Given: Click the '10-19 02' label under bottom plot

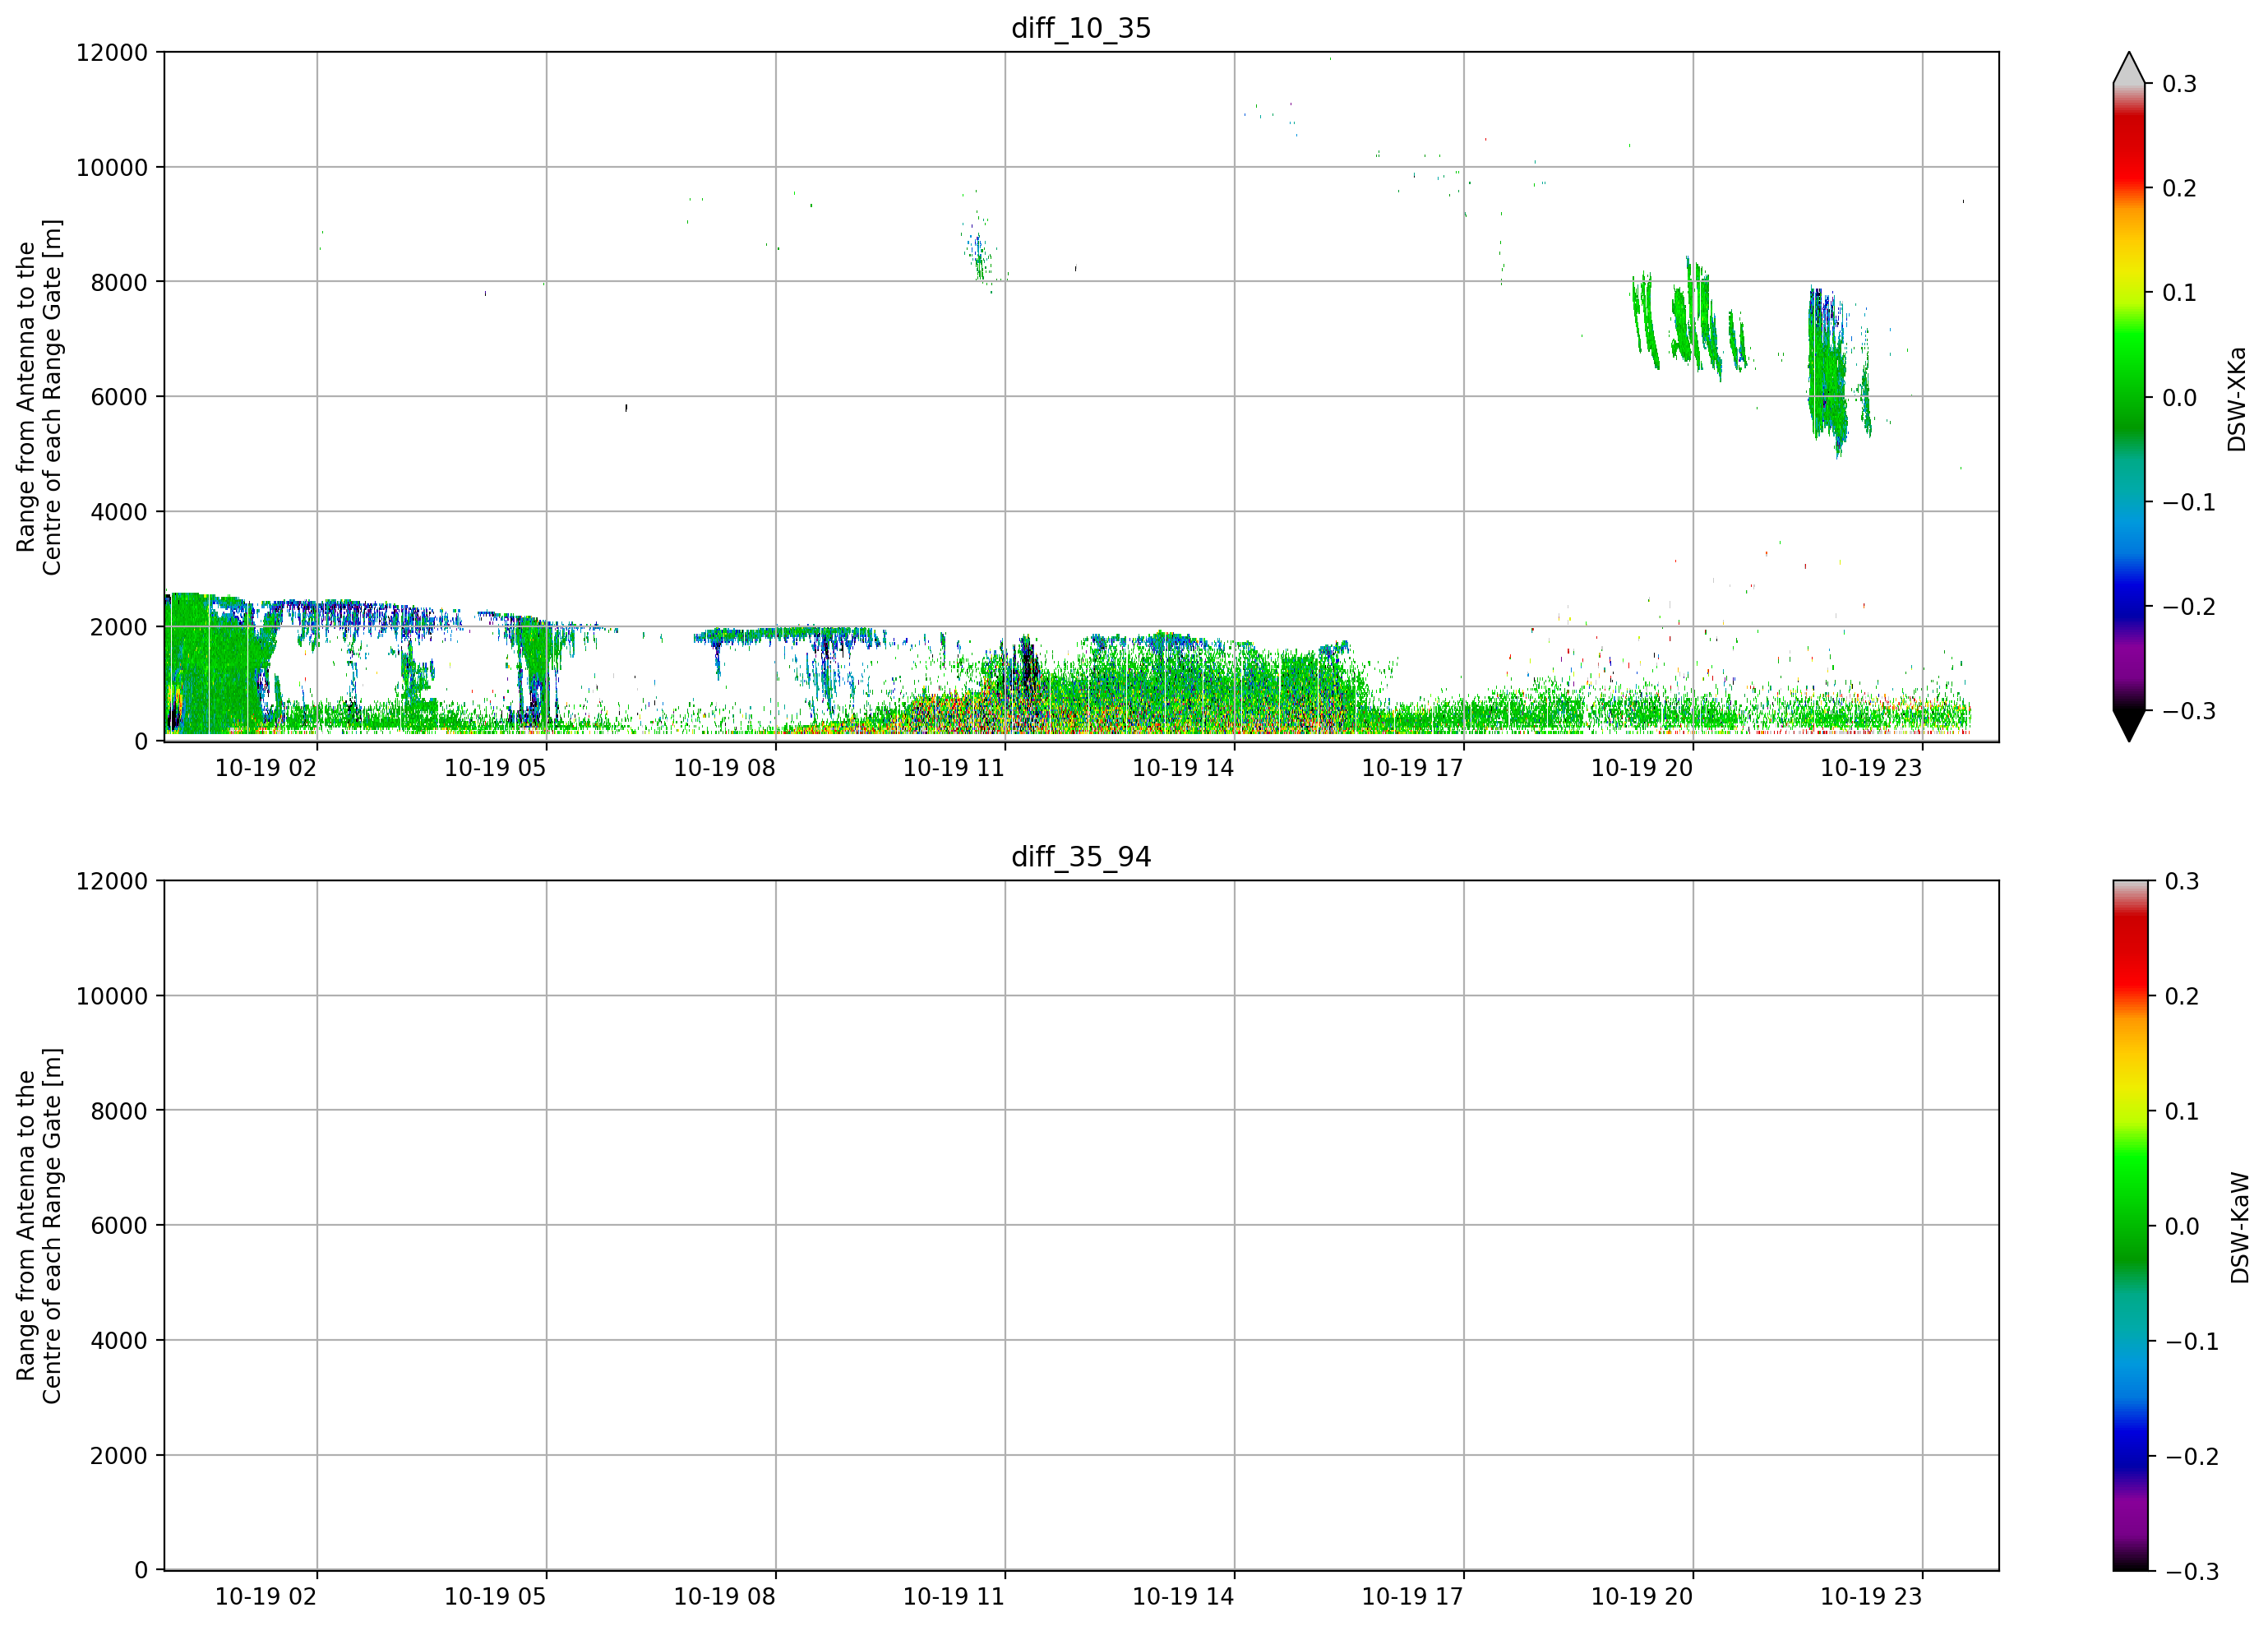Looking at the screenshot, I should [x=266, y=1597].
